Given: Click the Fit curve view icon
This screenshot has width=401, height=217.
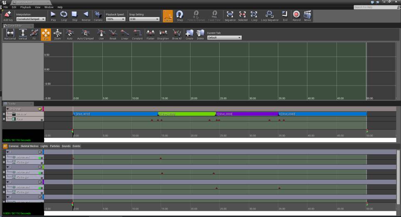Looking at the screenshot, I should coord(34,35).
